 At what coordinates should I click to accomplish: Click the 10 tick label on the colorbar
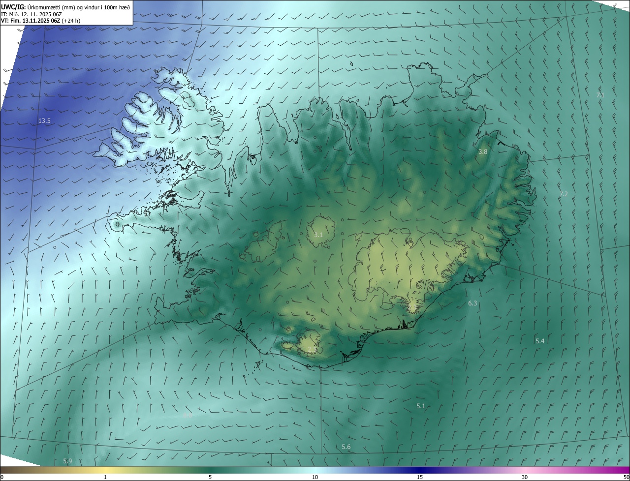(x=315, y=478)
